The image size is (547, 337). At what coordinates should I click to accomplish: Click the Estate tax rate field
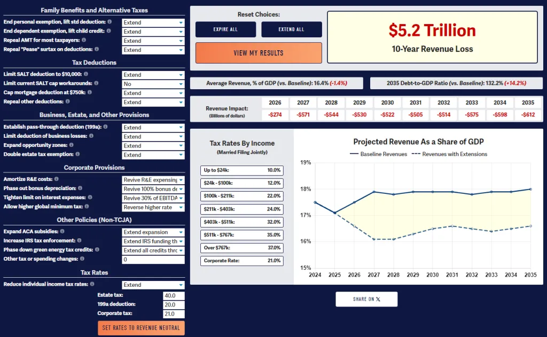tap(174, 295)
